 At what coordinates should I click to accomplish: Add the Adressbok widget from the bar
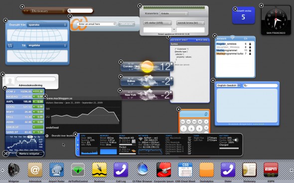pyautogui.click(x=35, y=170)
